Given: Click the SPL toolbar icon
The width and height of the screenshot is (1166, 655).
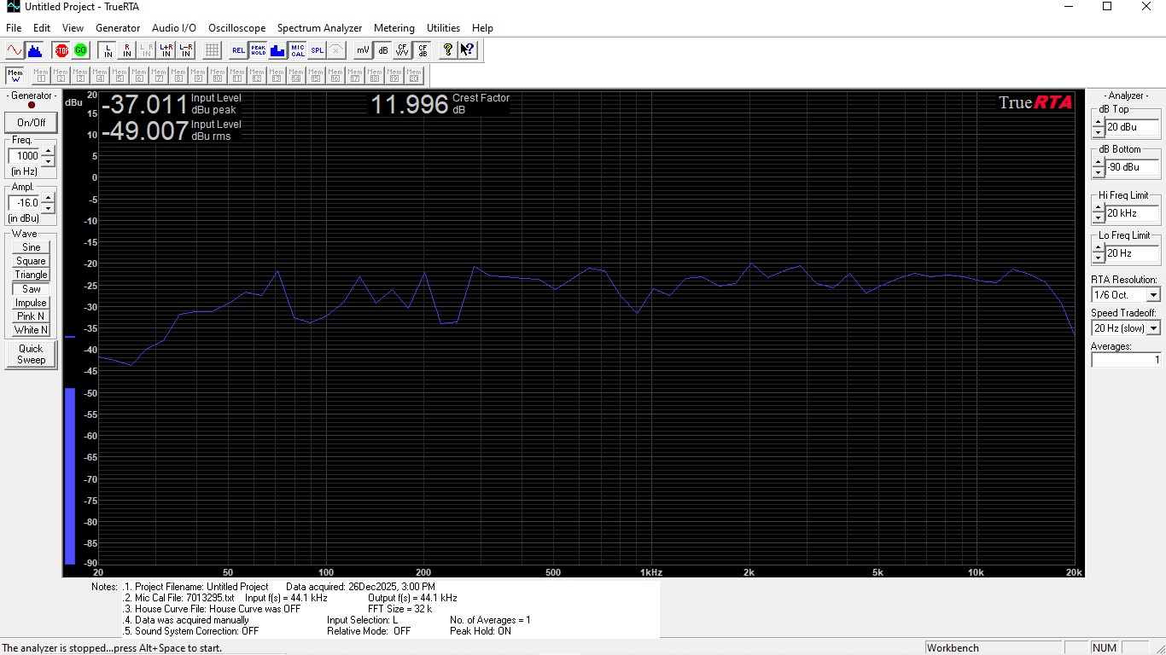Looking at the screenshot, I should click(x=317, y=50).
